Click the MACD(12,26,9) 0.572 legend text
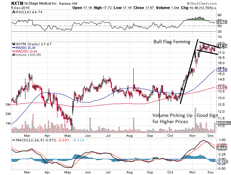The image size is (231, 175). [x=36, y=140]
